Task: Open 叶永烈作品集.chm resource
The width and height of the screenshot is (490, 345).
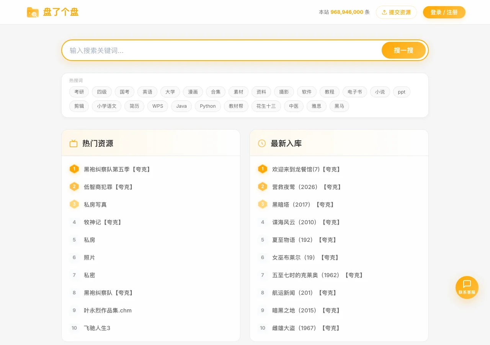Action: 108,310
